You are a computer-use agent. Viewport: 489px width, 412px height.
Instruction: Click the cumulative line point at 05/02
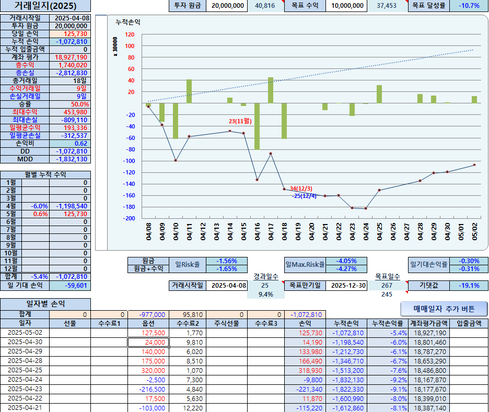[x=474, y=165]
